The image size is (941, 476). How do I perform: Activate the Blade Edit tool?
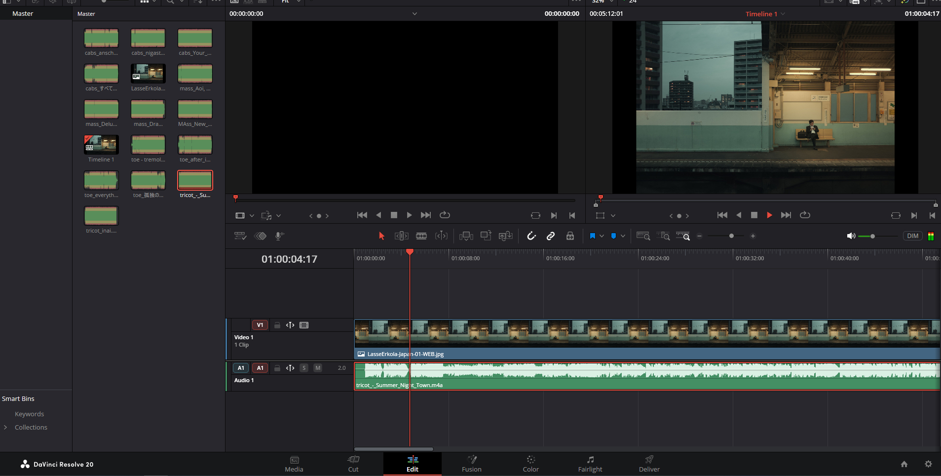[421, 236]
